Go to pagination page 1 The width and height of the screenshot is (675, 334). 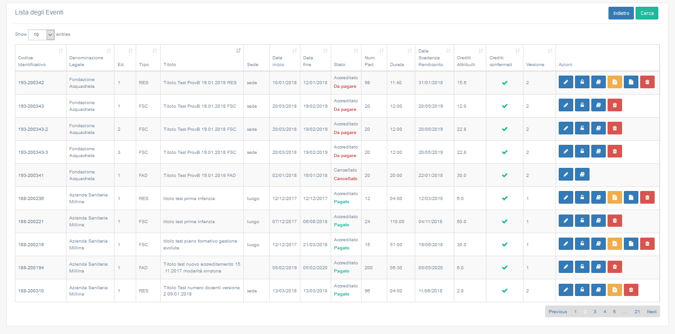575,311
